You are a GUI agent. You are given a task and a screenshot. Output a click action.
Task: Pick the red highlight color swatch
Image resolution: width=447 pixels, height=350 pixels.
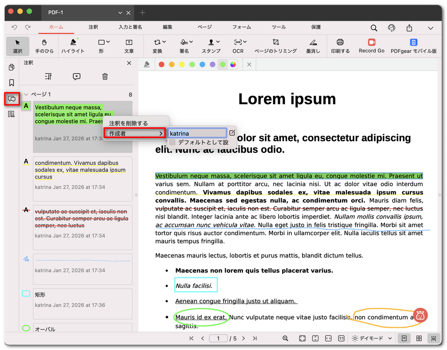tap(162, 64)
